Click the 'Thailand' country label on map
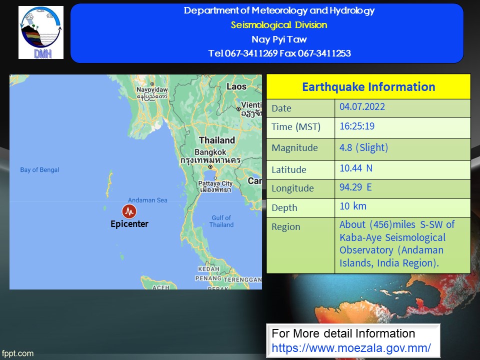The width and height of the screenshot is (480, 360). 217,140
